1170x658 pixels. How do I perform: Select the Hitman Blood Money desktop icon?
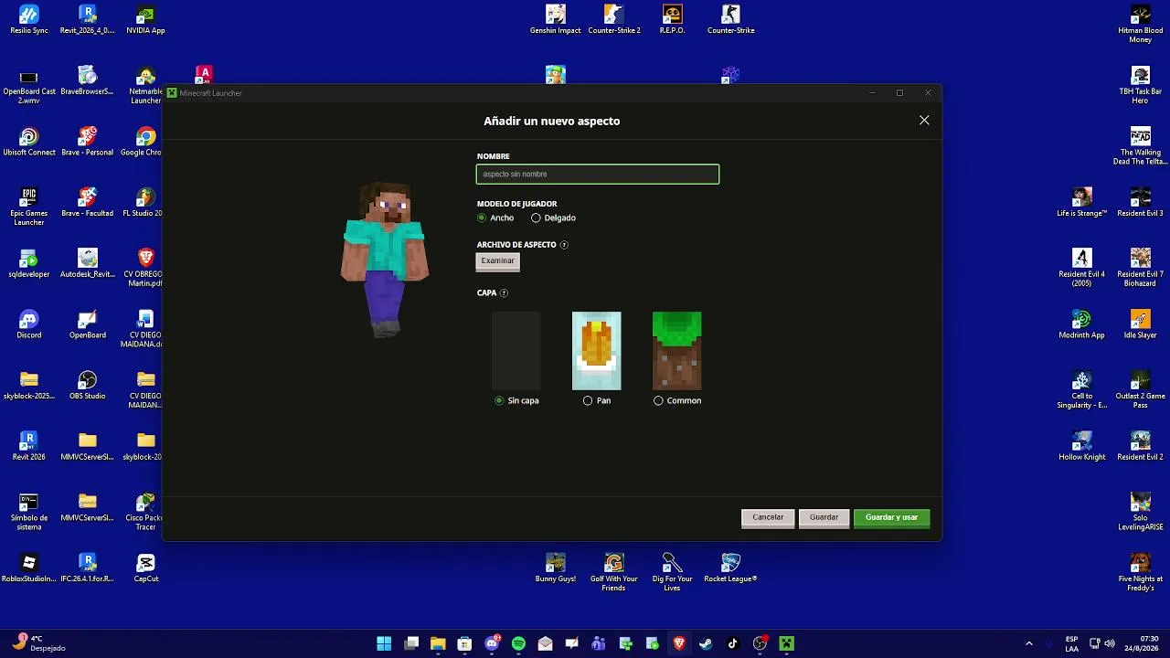pos(1141,24)
